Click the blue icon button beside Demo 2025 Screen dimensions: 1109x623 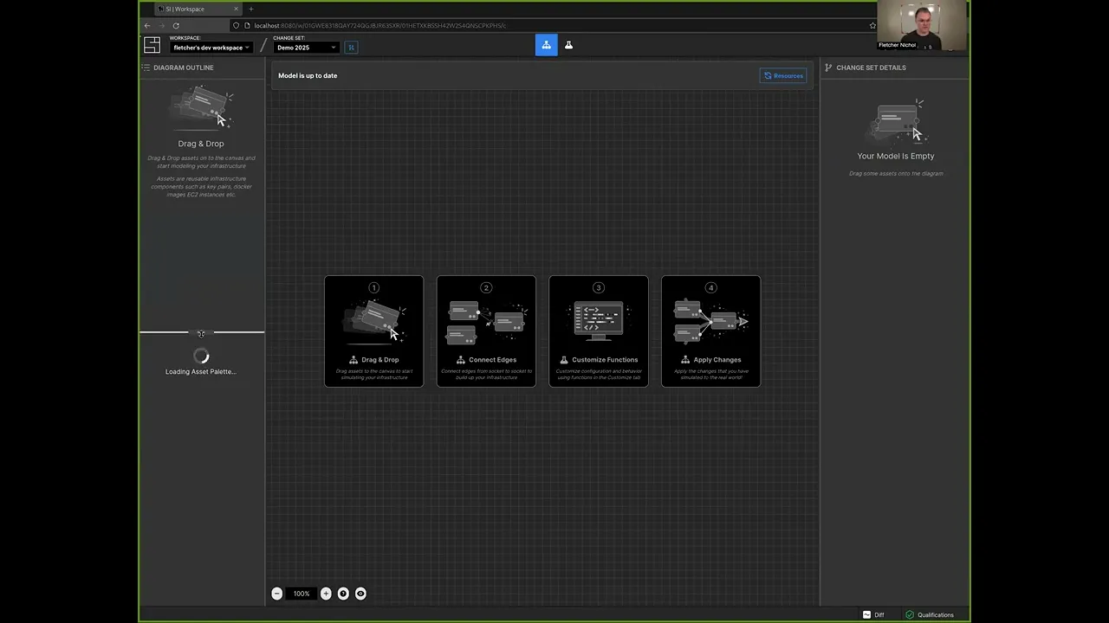[351, 47]
